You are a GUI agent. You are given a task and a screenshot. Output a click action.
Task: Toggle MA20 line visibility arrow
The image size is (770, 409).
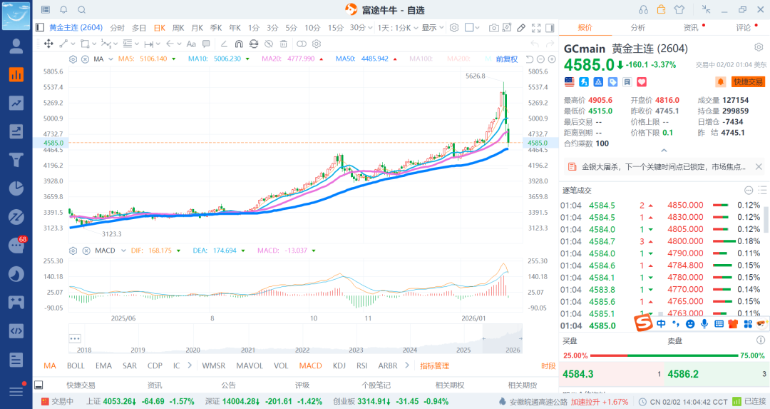pos(321,59)
